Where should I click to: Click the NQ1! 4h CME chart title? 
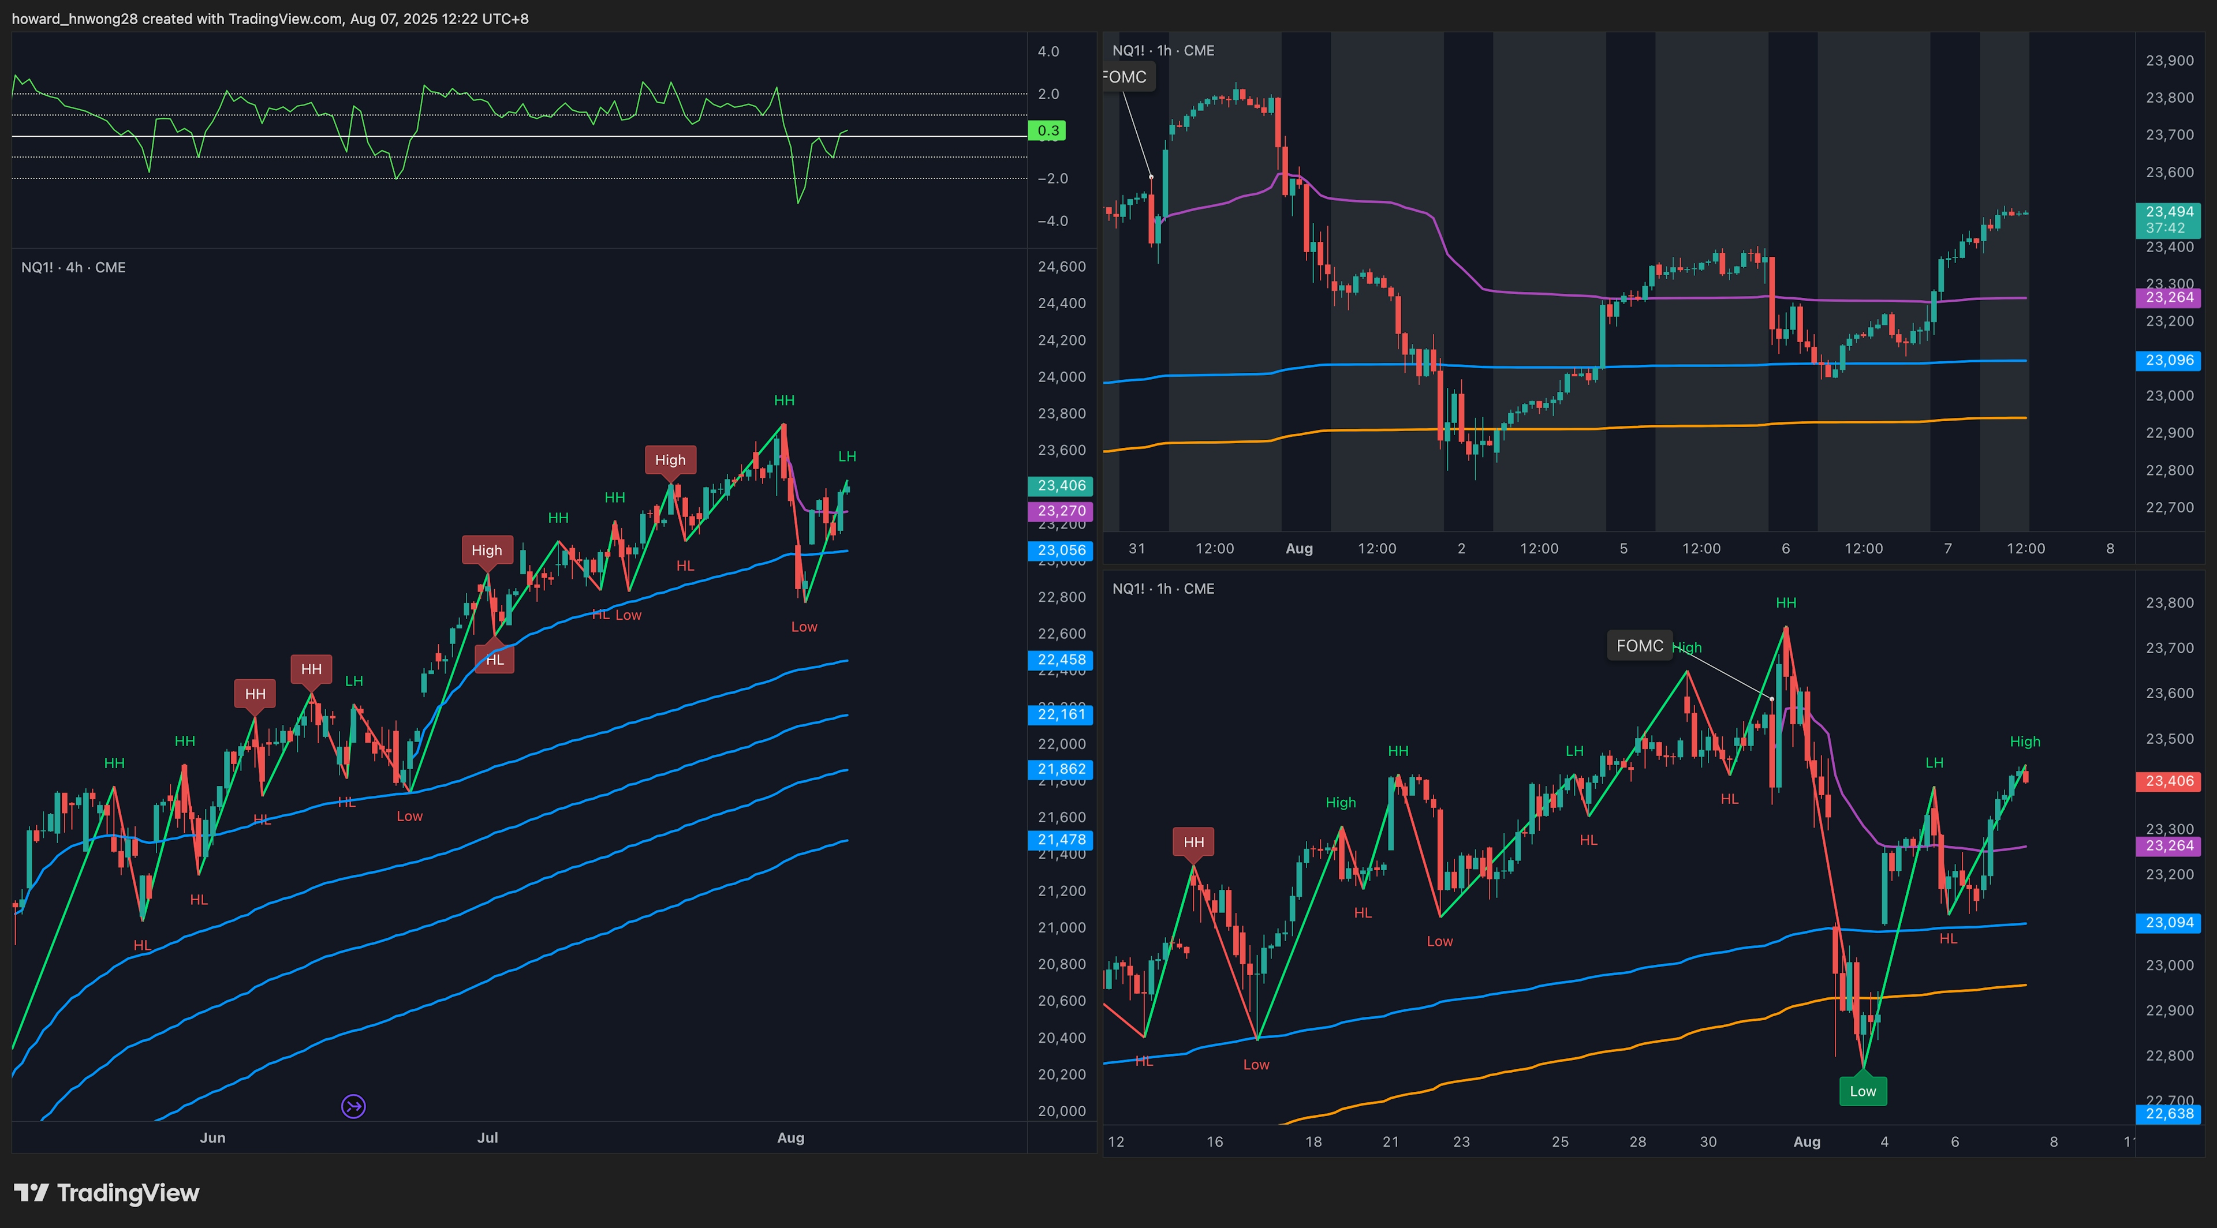73,267
